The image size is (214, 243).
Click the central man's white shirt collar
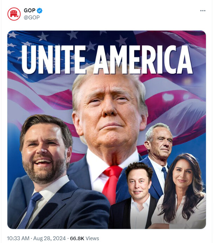tap(112, 160)
